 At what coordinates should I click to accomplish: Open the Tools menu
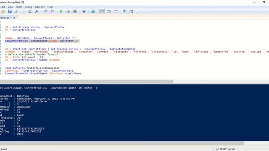18,7
